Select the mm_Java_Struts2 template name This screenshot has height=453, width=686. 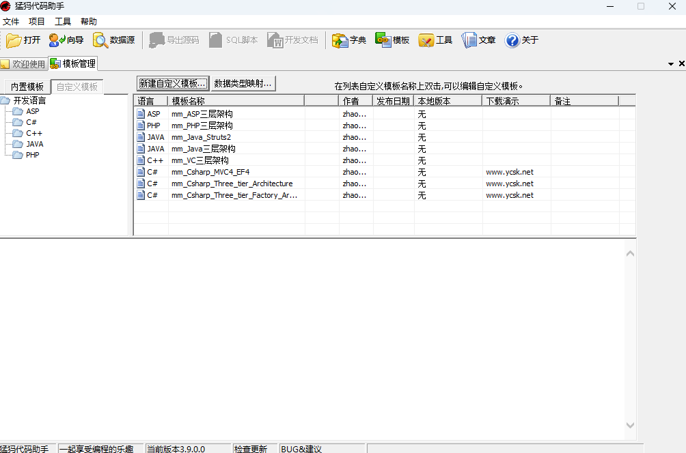[x=202, y=137]
